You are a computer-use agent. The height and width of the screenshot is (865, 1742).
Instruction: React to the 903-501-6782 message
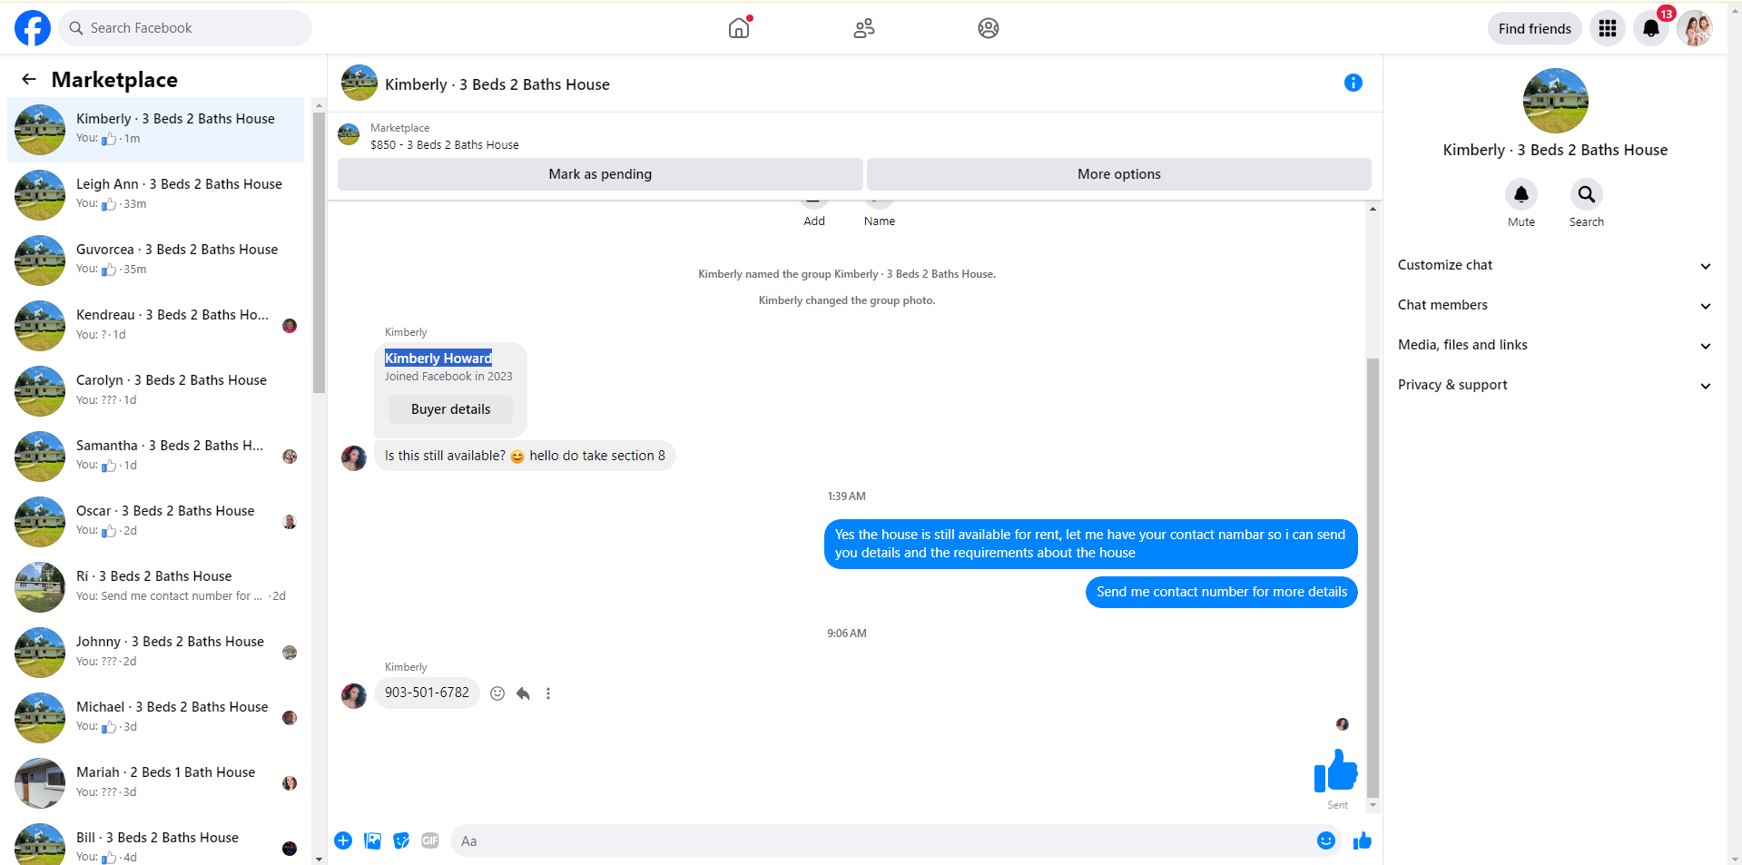pyautogui.click(x=497, y=693)
